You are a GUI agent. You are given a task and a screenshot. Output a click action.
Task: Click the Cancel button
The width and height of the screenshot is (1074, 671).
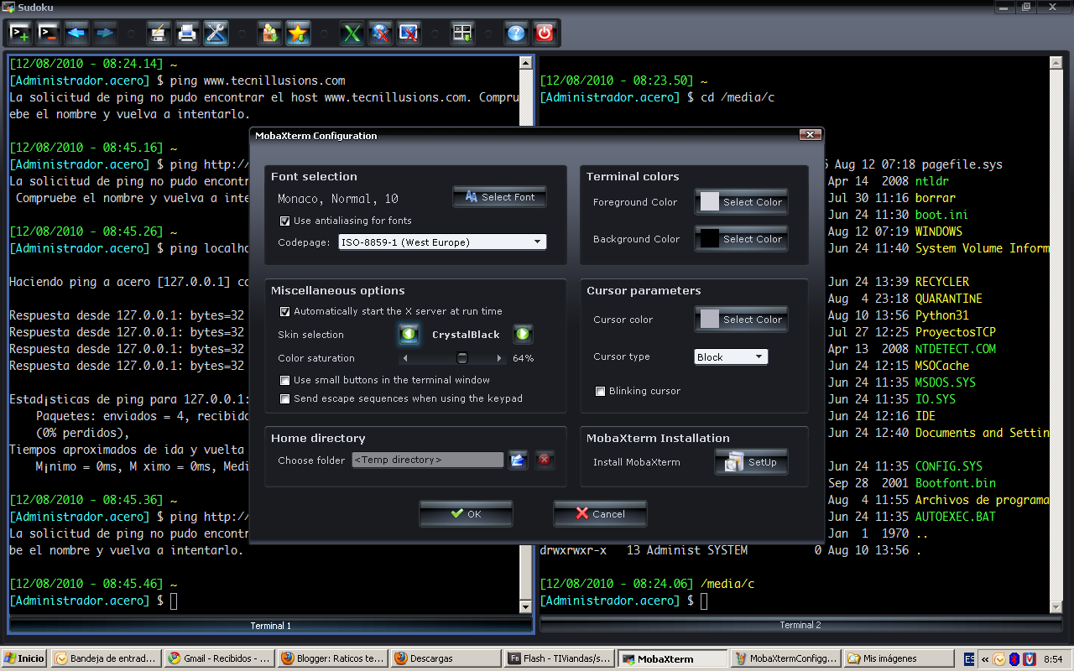coord(600,513)
